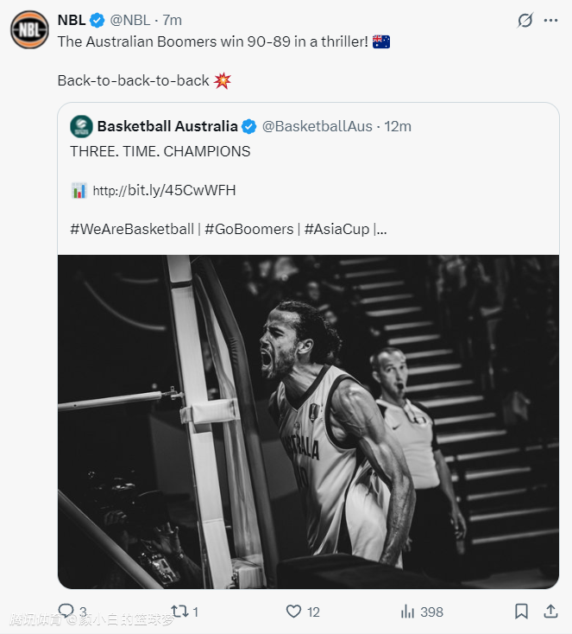Viewport: 572px width, 634px height.
Task: Open the NBL display name profile
Action: point(72,20)
